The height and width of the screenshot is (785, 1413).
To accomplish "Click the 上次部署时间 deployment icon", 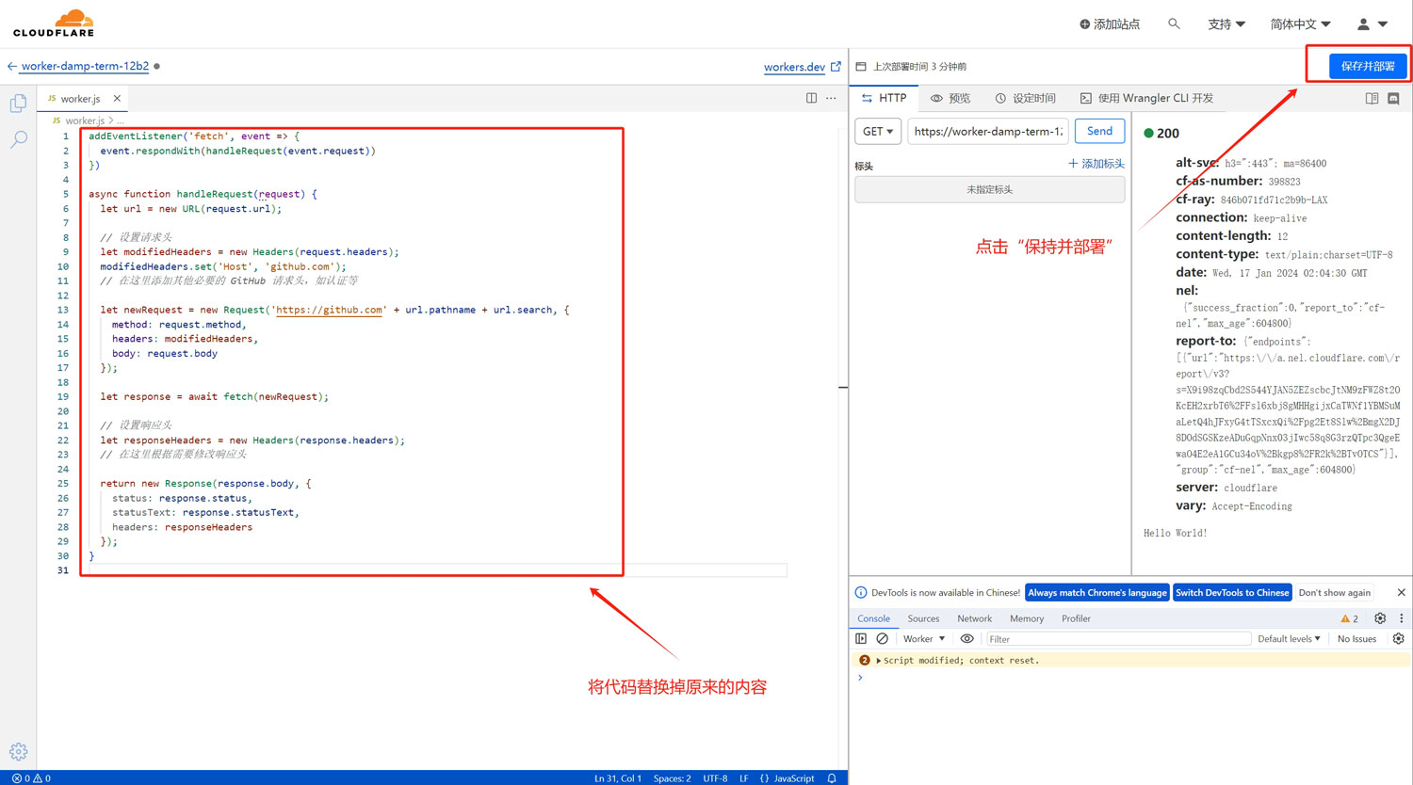I will pos(861,67).
